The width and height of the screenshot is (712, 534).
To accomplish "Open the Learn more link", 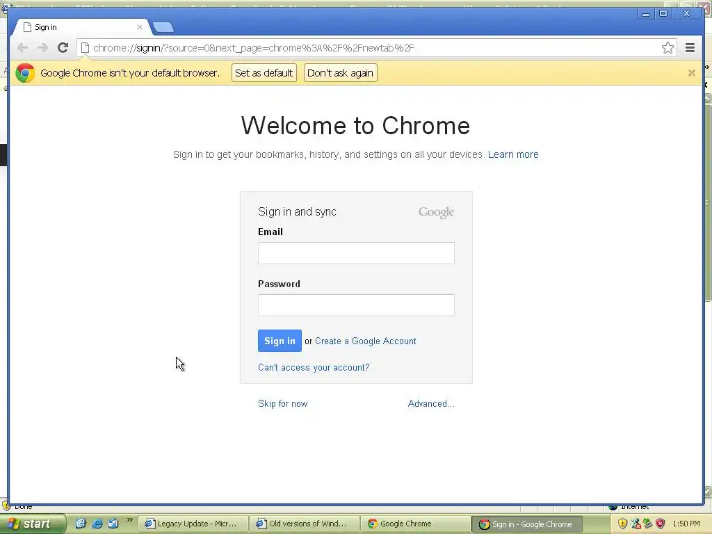I will click(513, 154).
